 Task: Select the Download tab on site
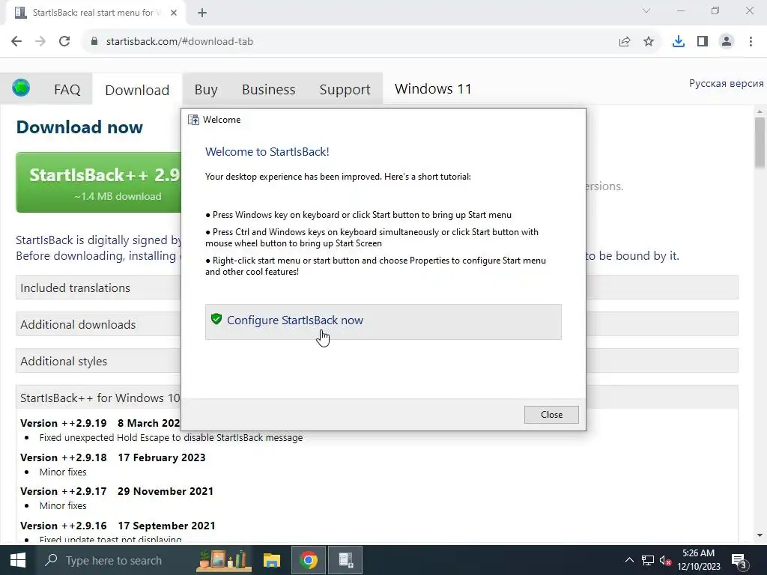(x=137, y=90)
